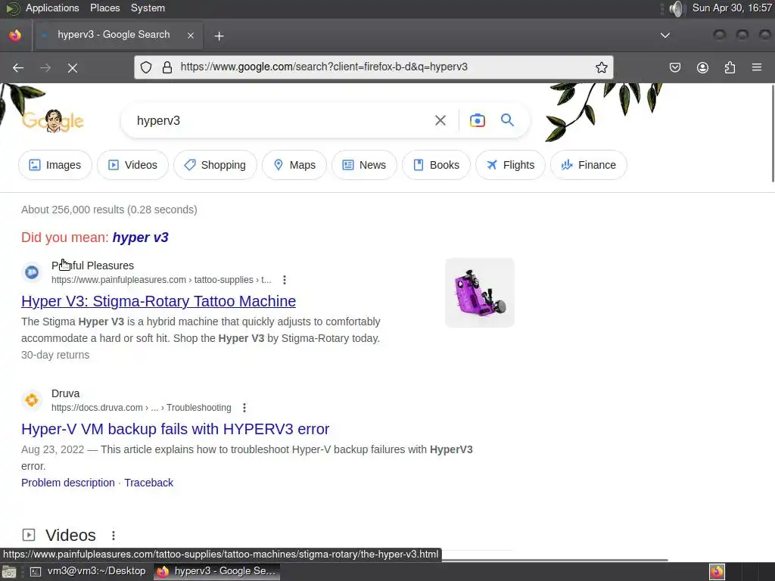Filter results by Images
The image size is (775, 581).
[x=54, y=165]
